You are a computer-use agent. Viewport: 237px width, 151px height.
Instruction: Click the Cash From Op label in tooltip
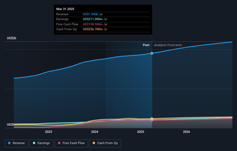66,29
